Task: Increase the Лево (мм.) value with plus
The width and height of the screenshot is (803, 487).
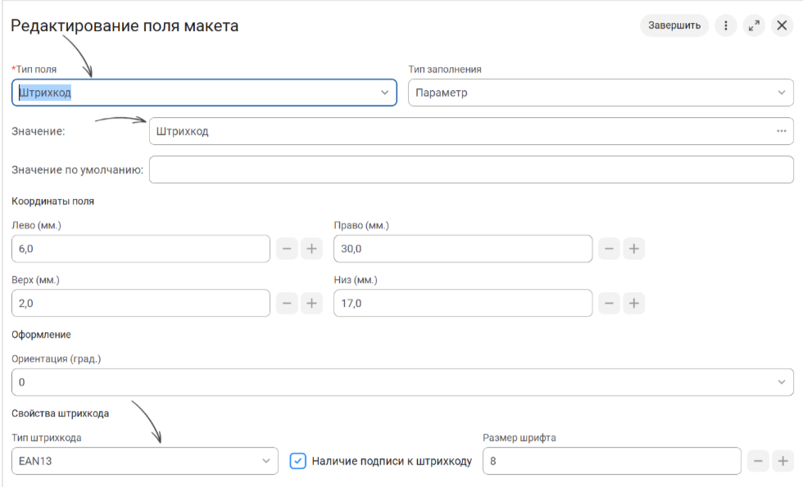Action: click(311, 249)
